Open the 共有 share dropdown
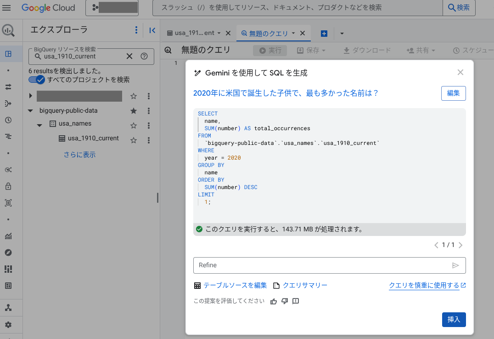The width and height of the screenshot is (494, 339). pos(421,51)
